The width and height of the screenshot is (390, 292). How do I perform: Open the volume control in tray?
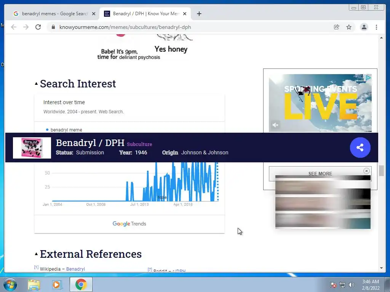tap(351, 285)
